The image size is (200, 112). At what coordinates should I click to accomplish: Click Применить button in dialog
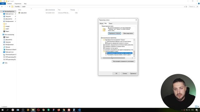point(133,73)
